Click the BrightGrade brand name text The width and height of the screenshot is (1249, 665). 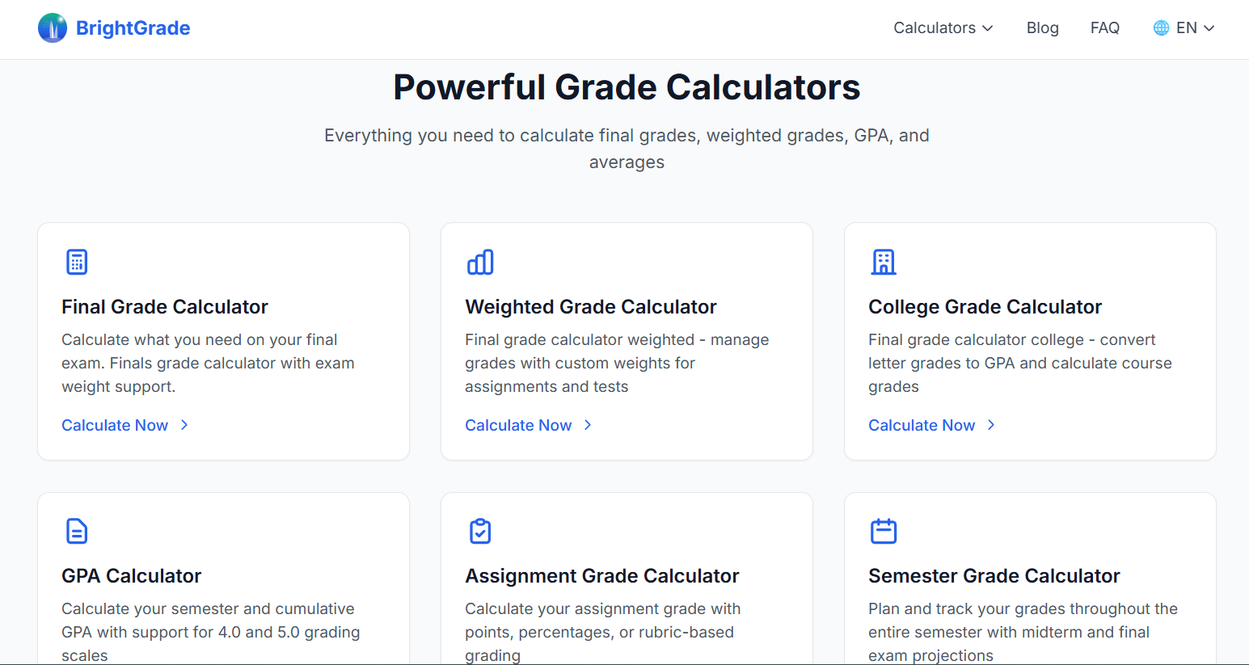(x=132, y=27)
